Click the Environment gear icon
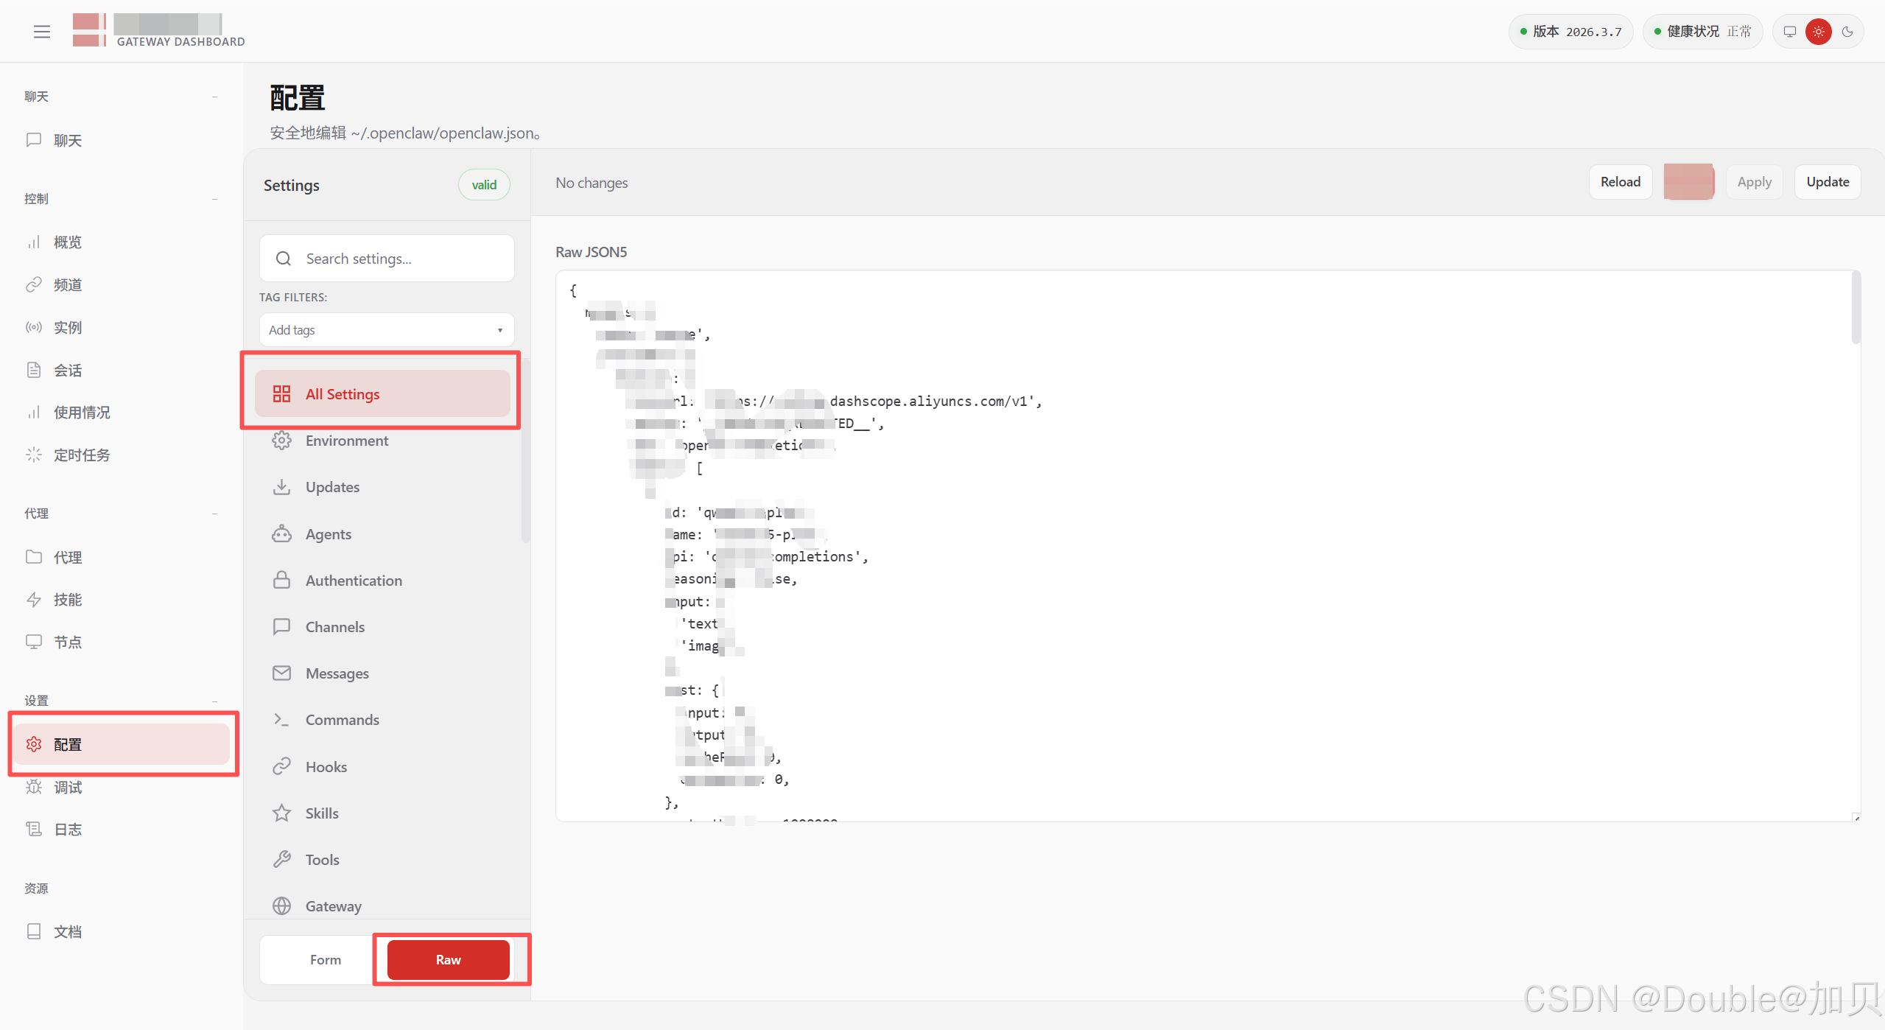This screenshot has width=1885, height=1030. [281, 441]
